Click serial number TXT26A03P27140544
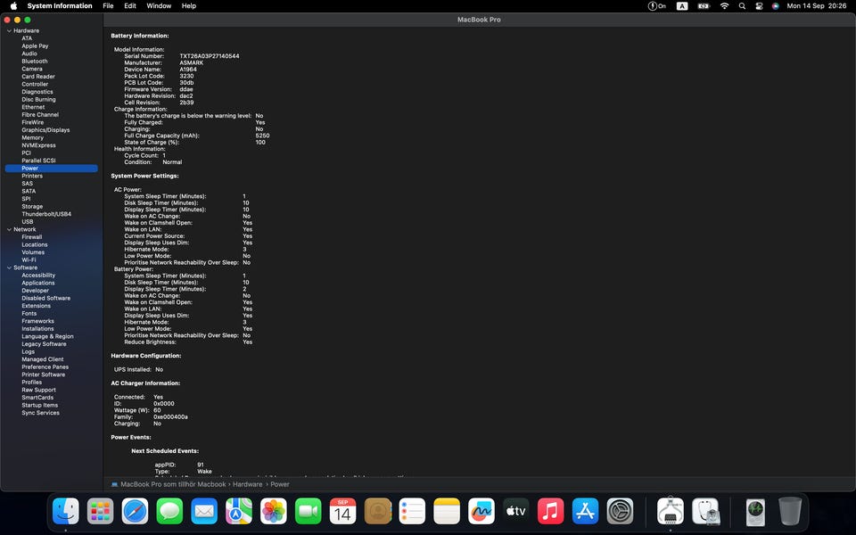Viewport: 856px width, 535px height. 209,56
